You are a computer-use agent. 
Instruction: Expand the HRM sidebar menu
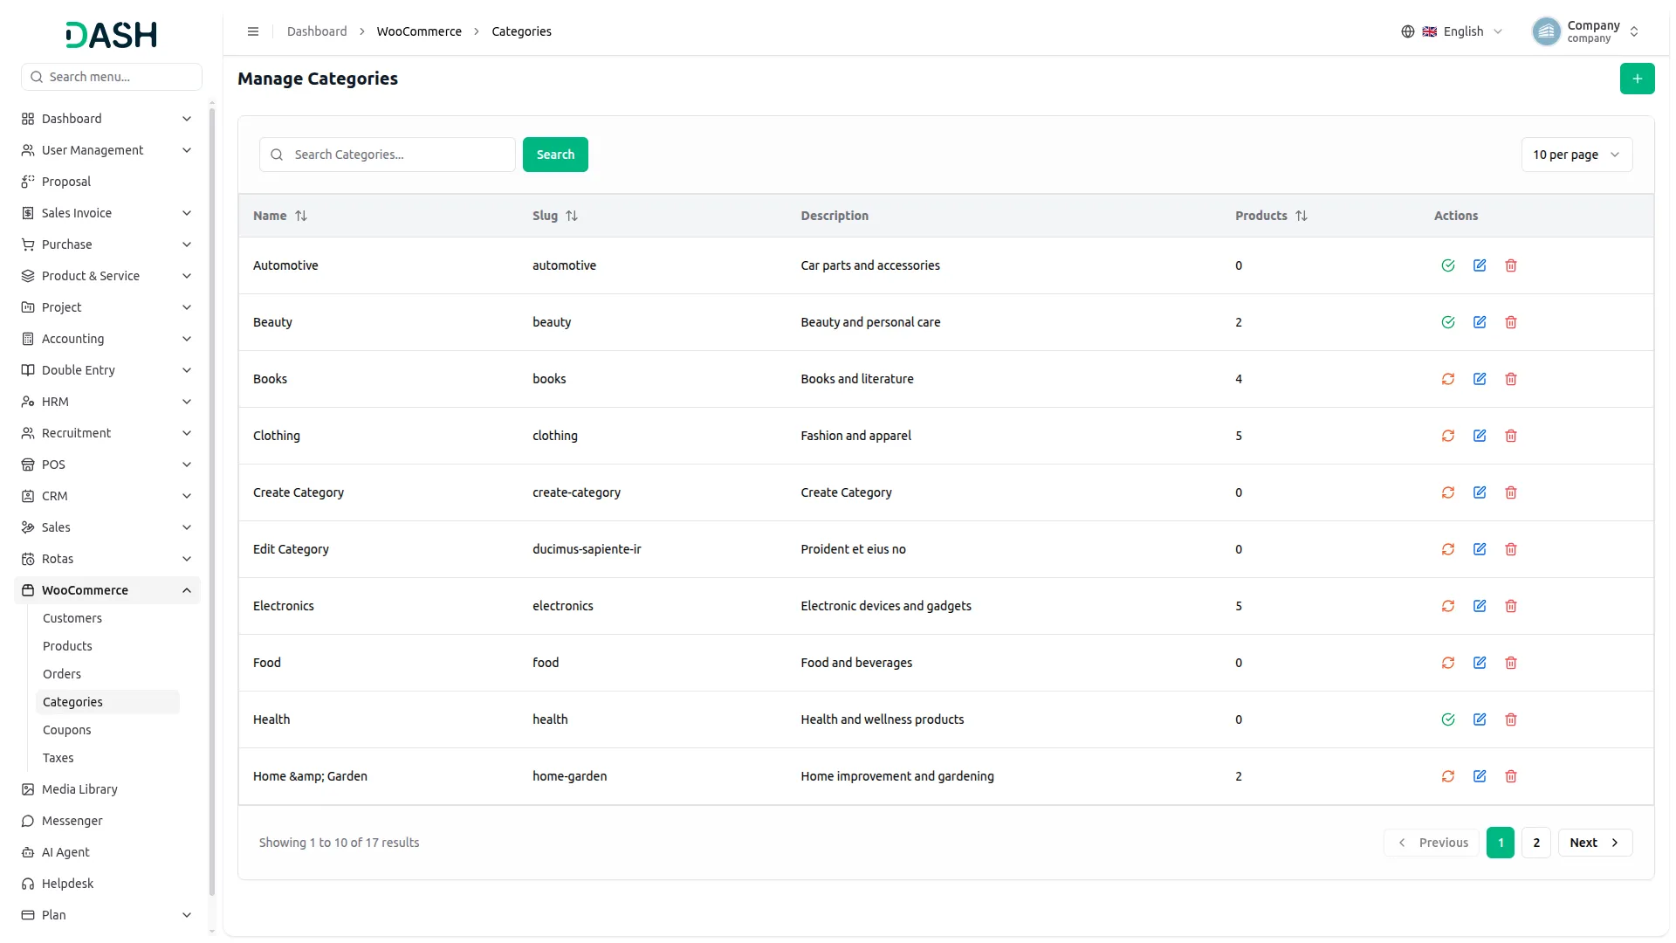(106, 402)
